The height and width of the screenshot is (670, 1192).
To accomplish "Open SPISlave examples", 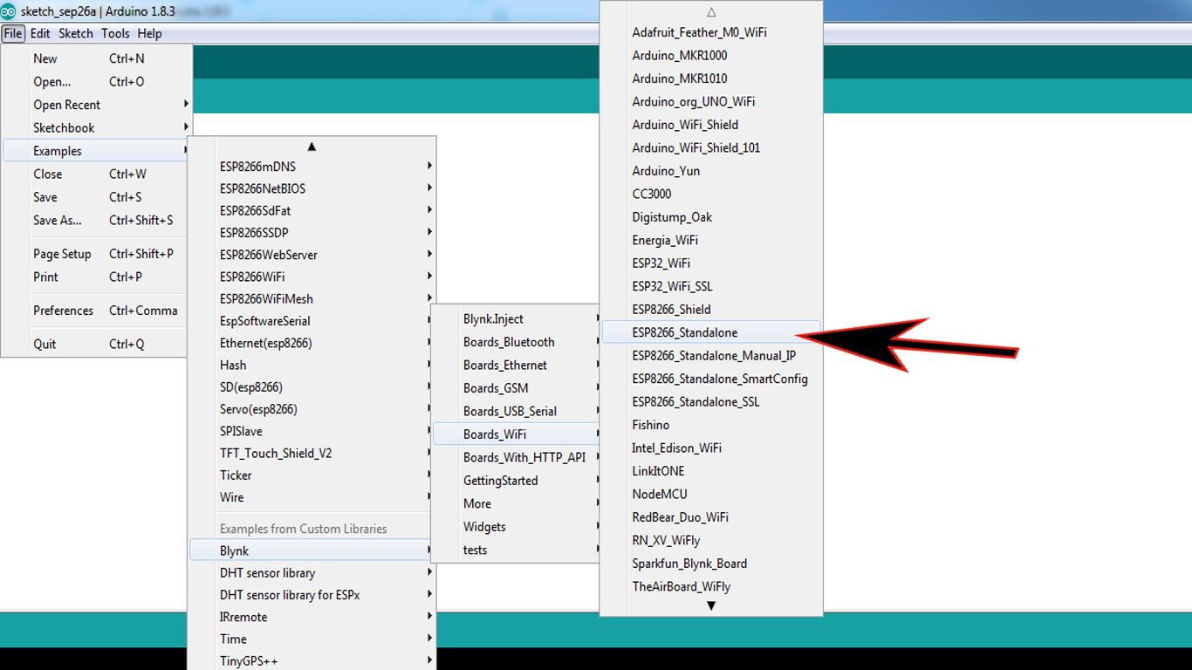I will (312, 431).
